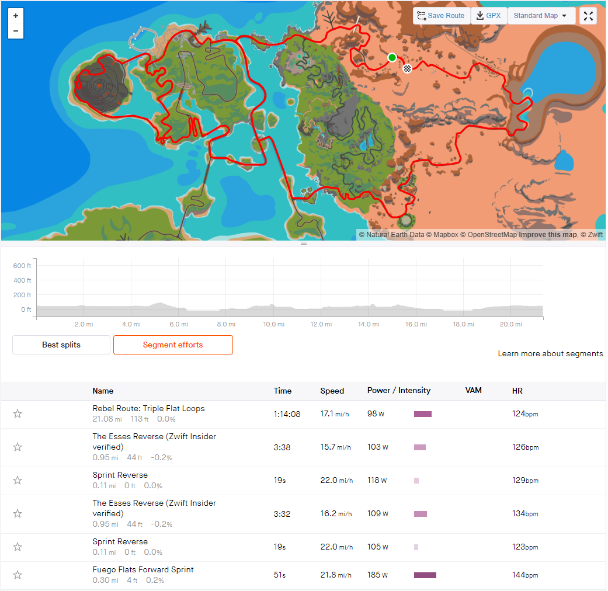Grab the map resize handle below map
The width and height of the screenshot is (608, 591).
point(304,243)
